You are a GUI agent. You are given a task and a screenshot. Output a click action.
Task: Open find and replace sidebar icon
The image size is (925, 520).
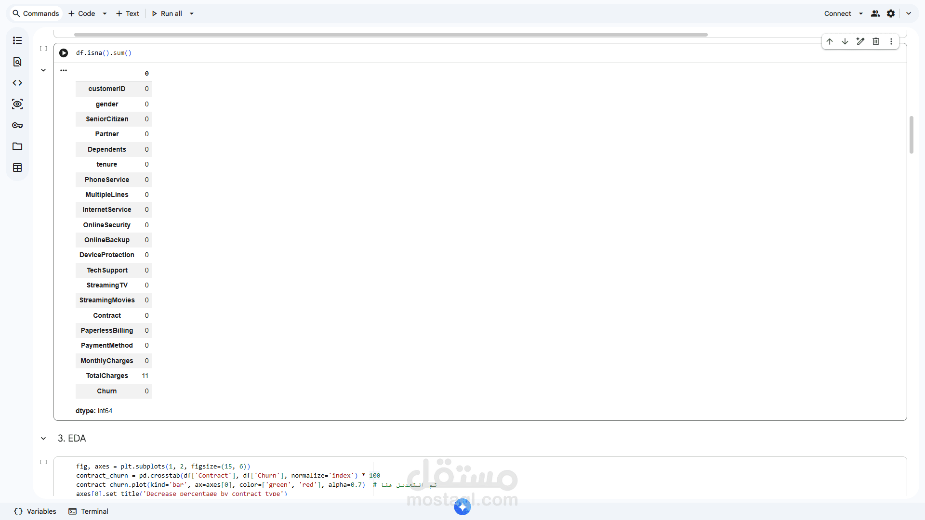pos(17,62)
